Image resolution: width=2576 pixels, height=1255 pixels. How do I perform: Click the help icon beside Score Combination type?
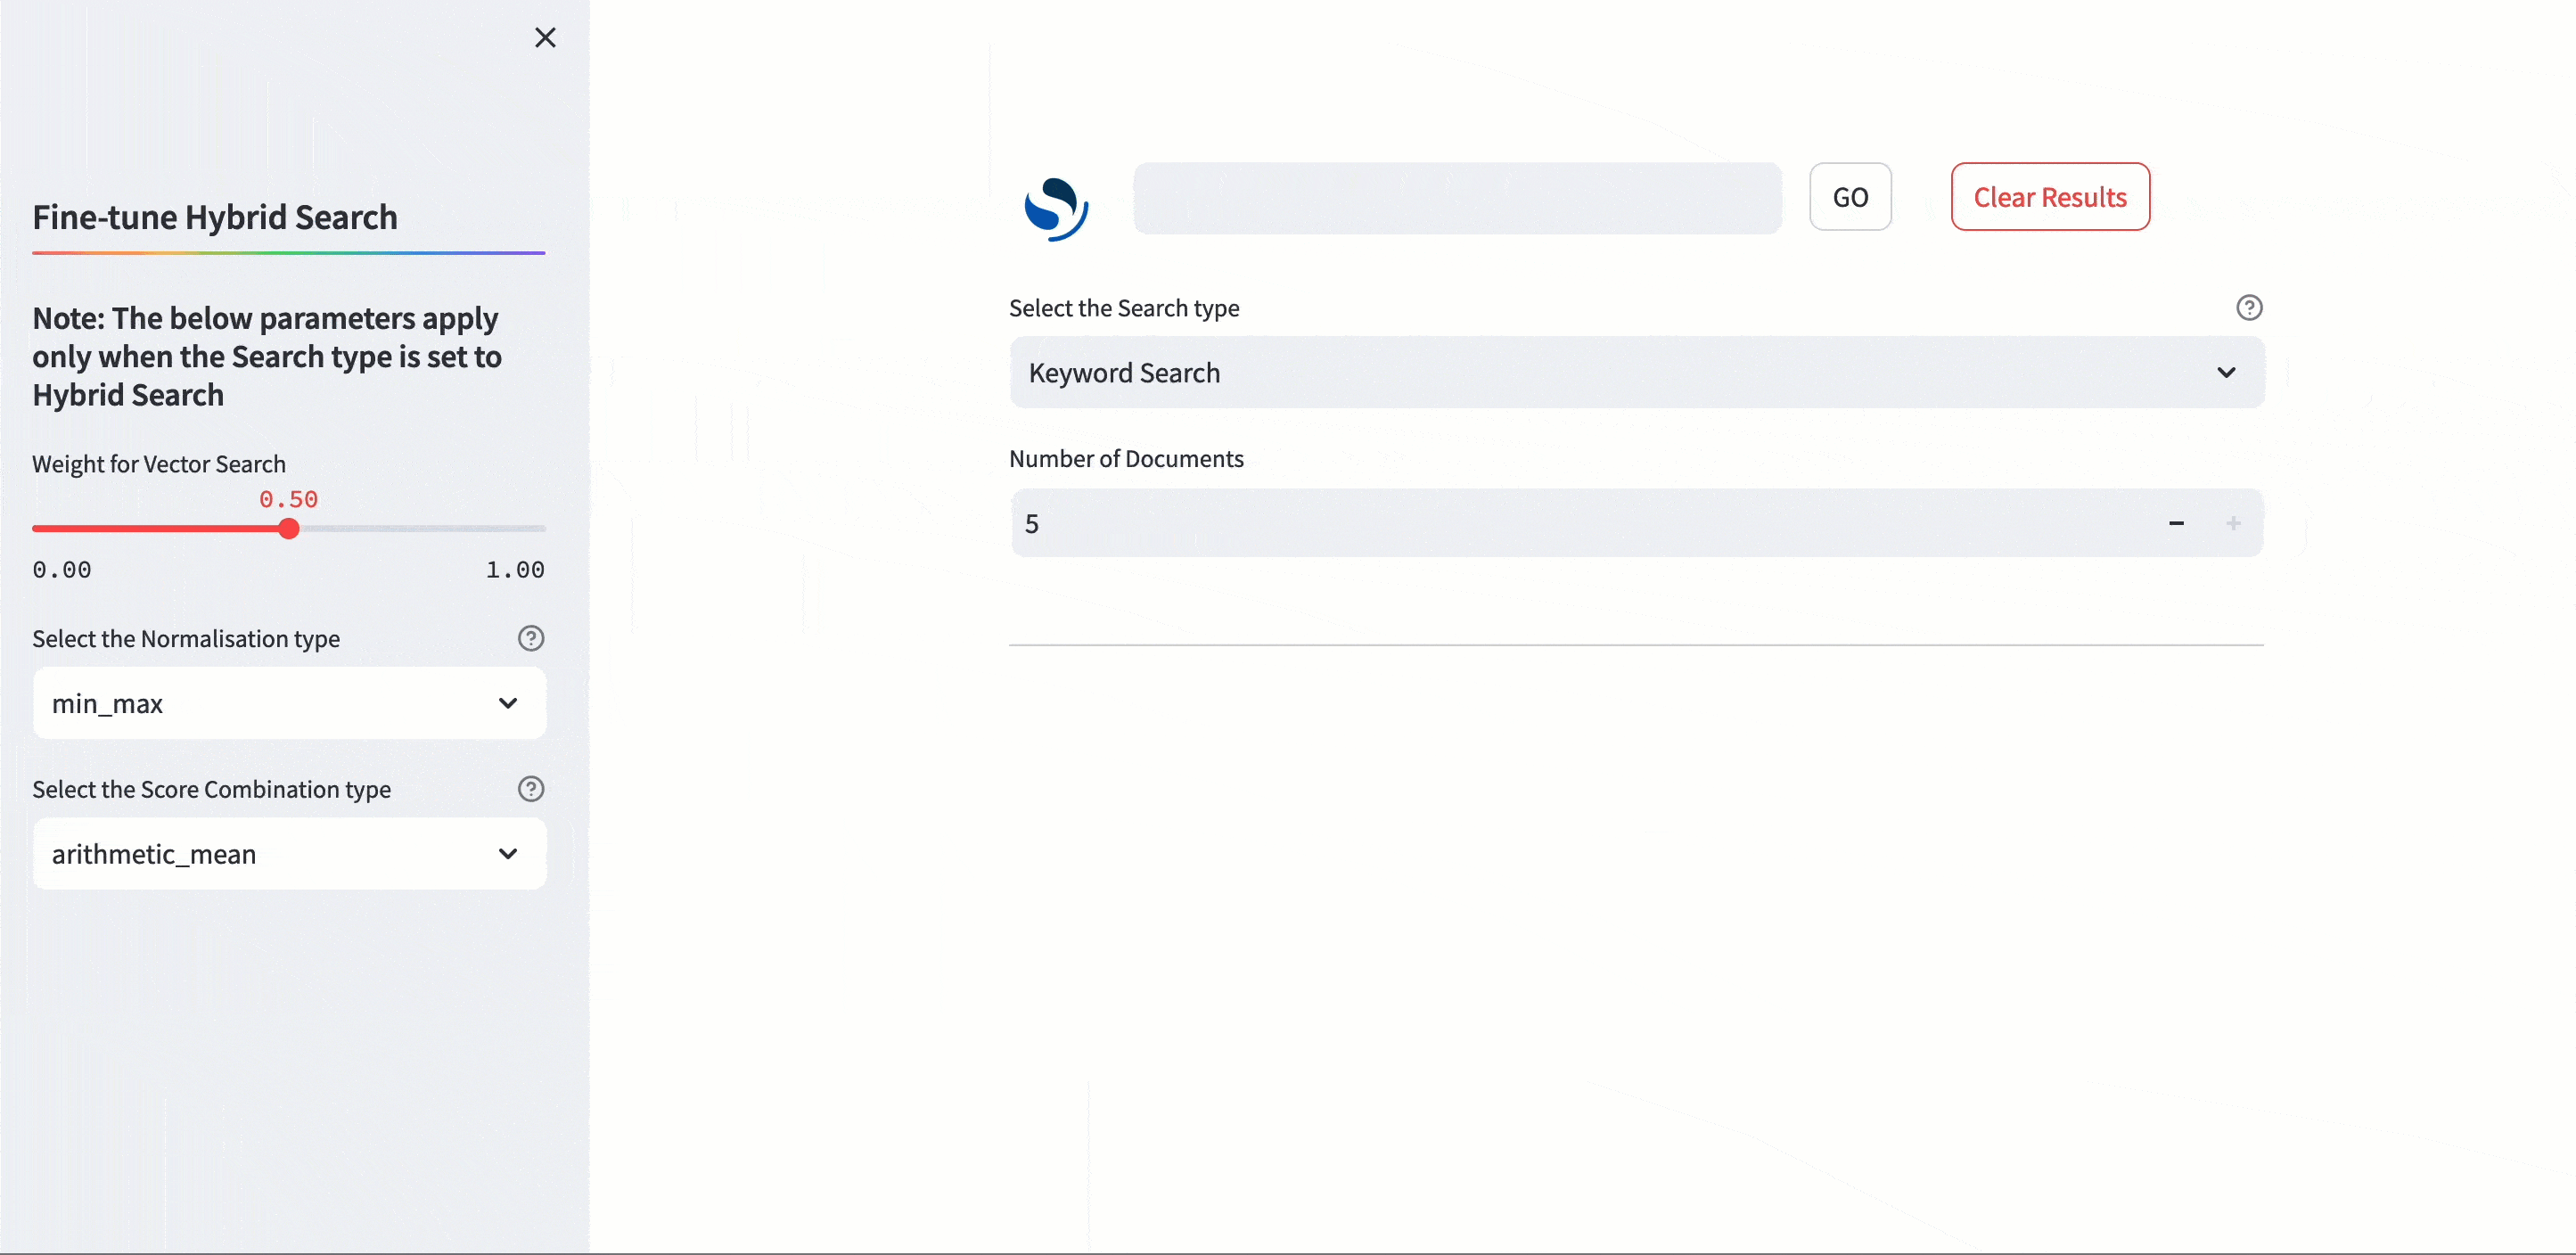531,788
